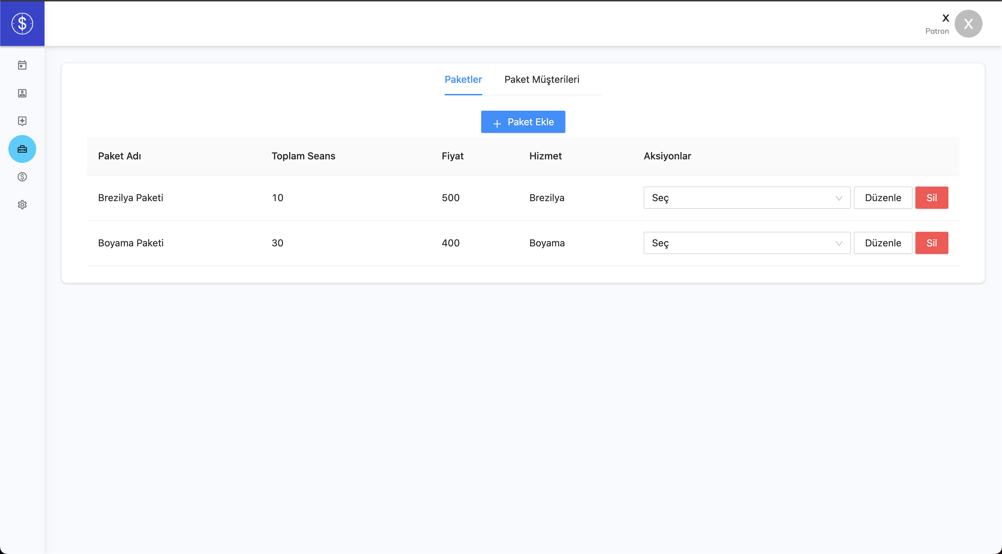Click the Brezilya Paketi row name cell
This screenshot has width=1002, height=554.
[x=131, y=198]
